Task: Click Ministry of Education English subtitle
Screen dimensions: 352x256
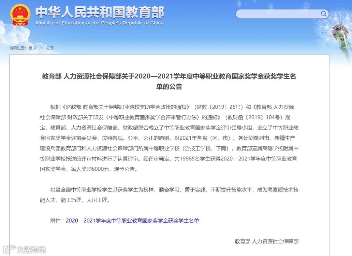Action: (100, 23)
